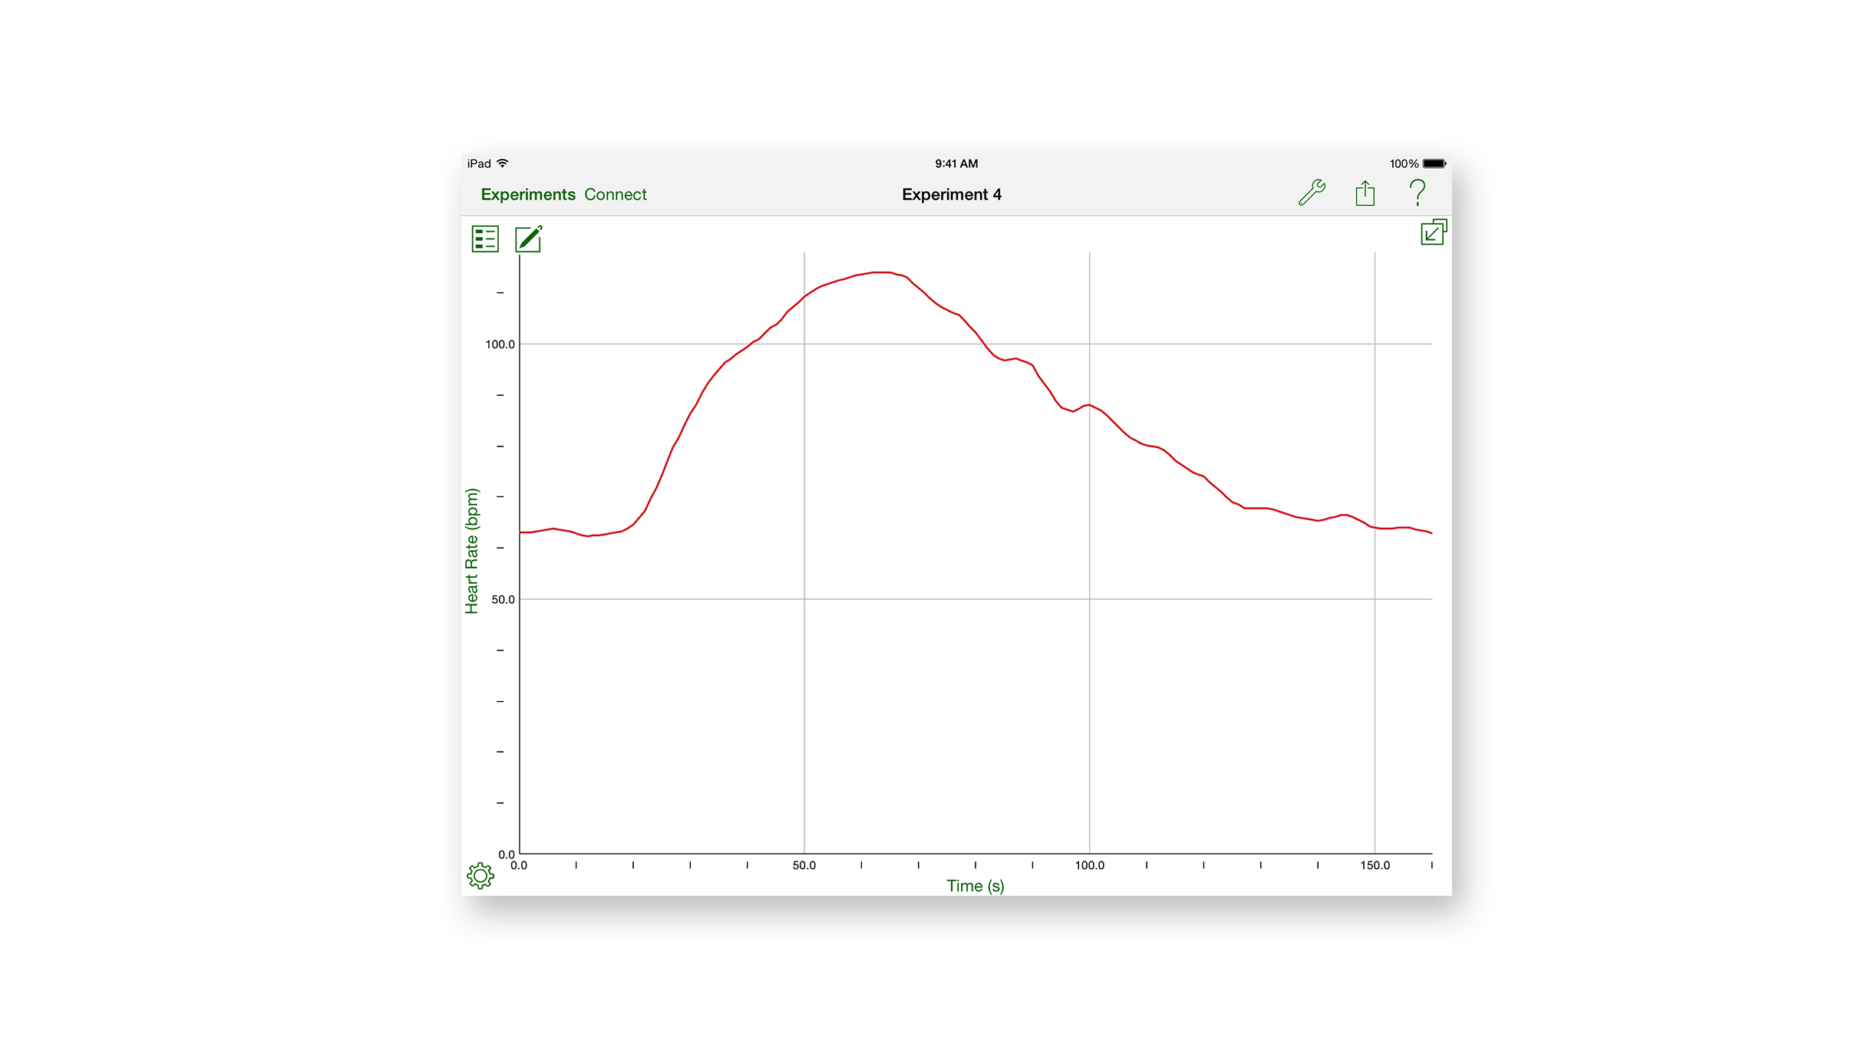Open the question mark help icon

1417,193
